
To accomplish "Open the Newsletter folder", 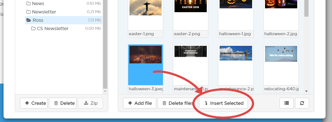I will click(44, 12).
